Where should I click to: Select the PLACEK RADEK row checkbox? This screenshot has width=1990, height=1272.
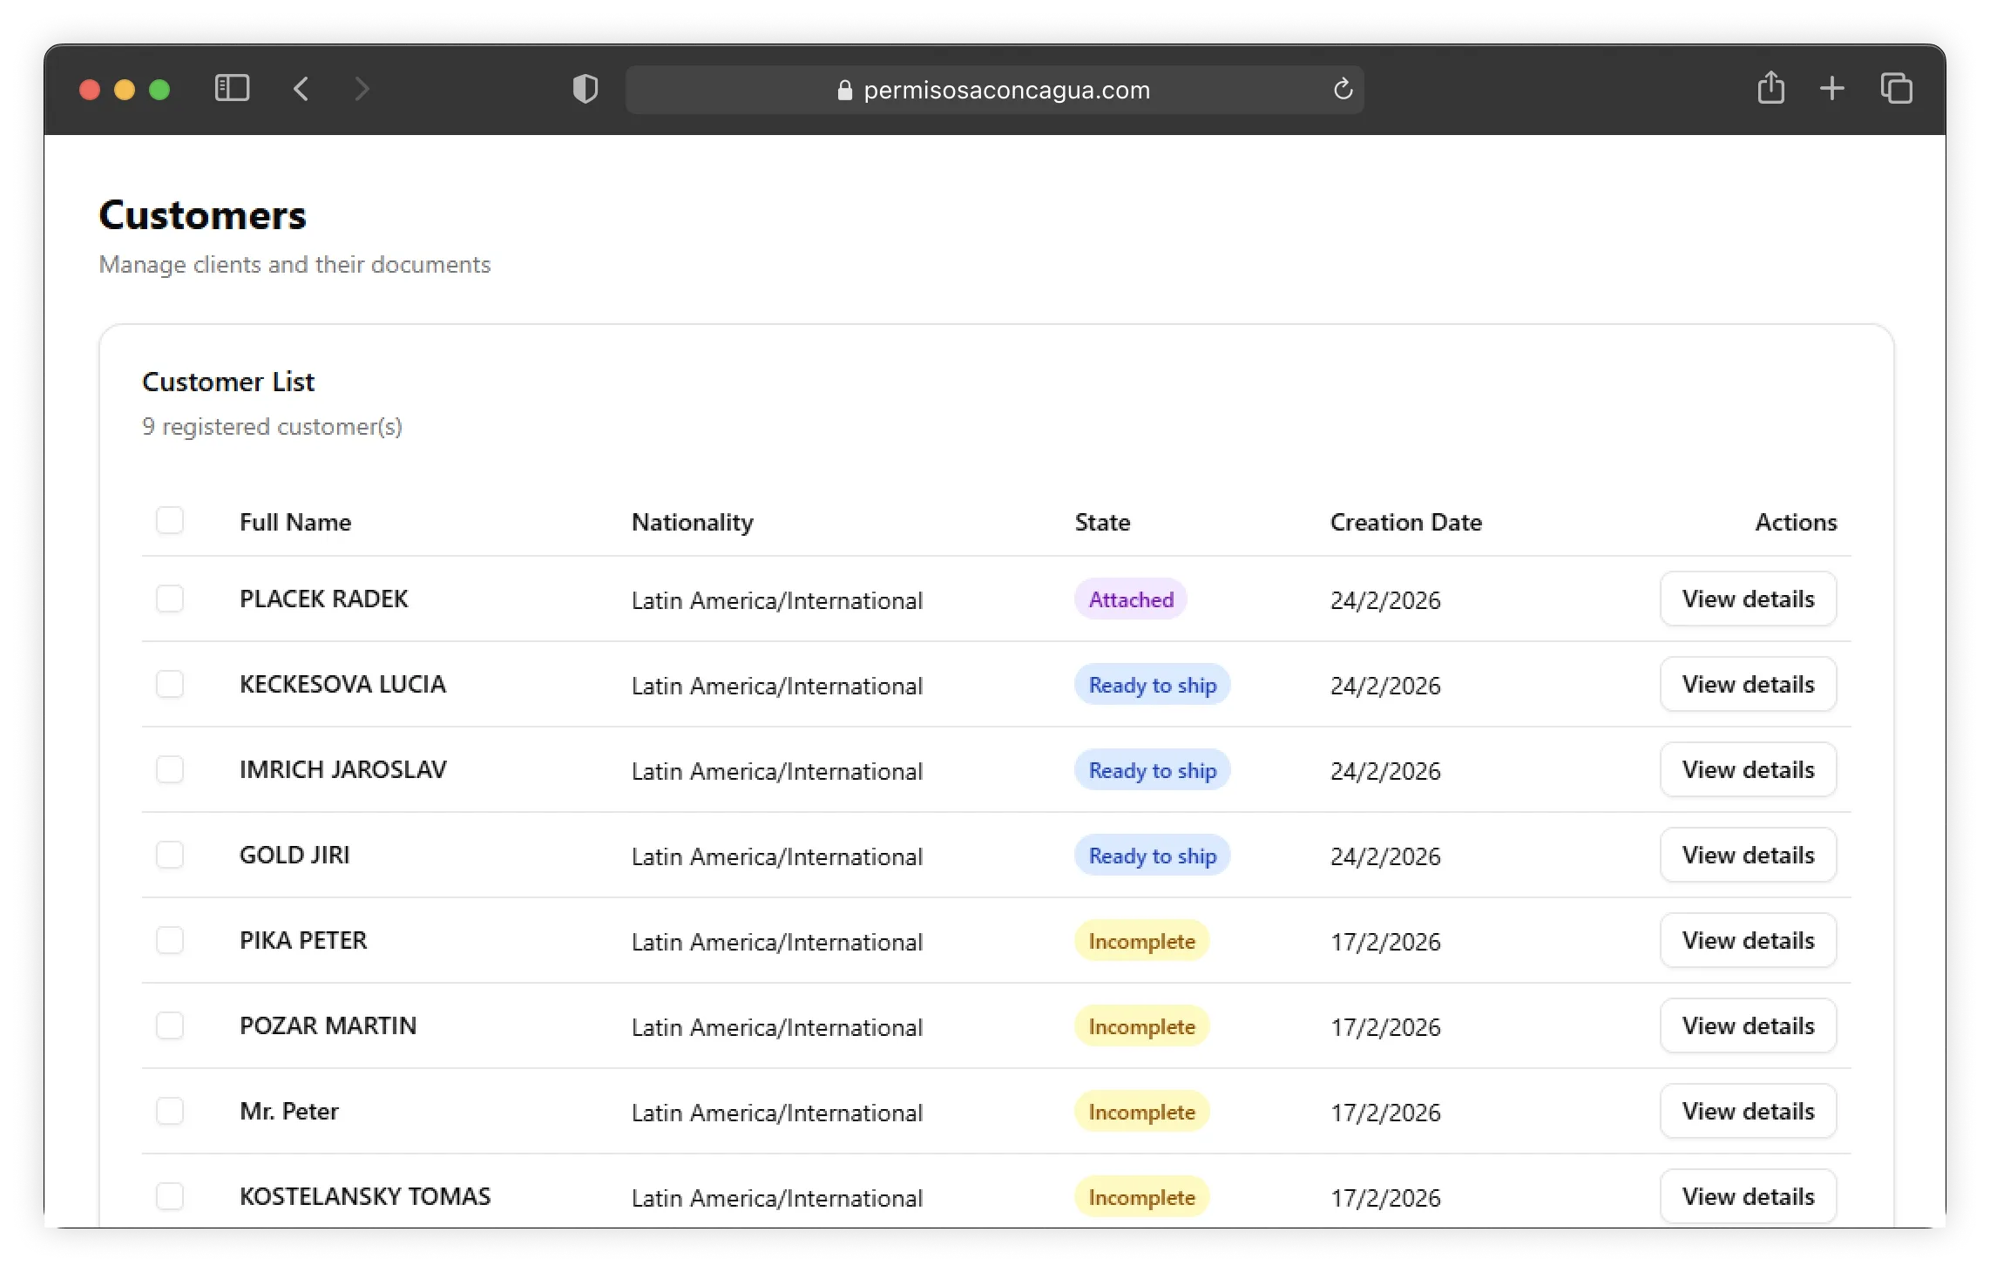(170, 599)
